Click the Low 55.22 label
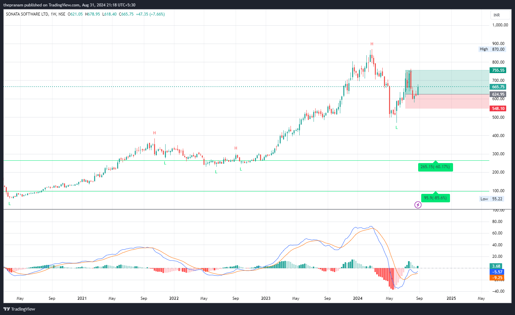 pyautogui.click(x=492, y=199)
